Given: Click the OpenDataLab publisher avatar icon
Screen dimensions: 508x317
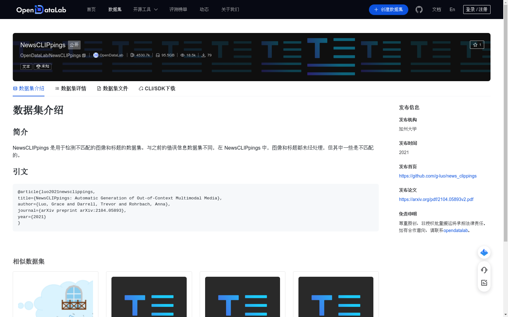Looking at the screenshot, I should pyautogui.click(x=96, y=55).
